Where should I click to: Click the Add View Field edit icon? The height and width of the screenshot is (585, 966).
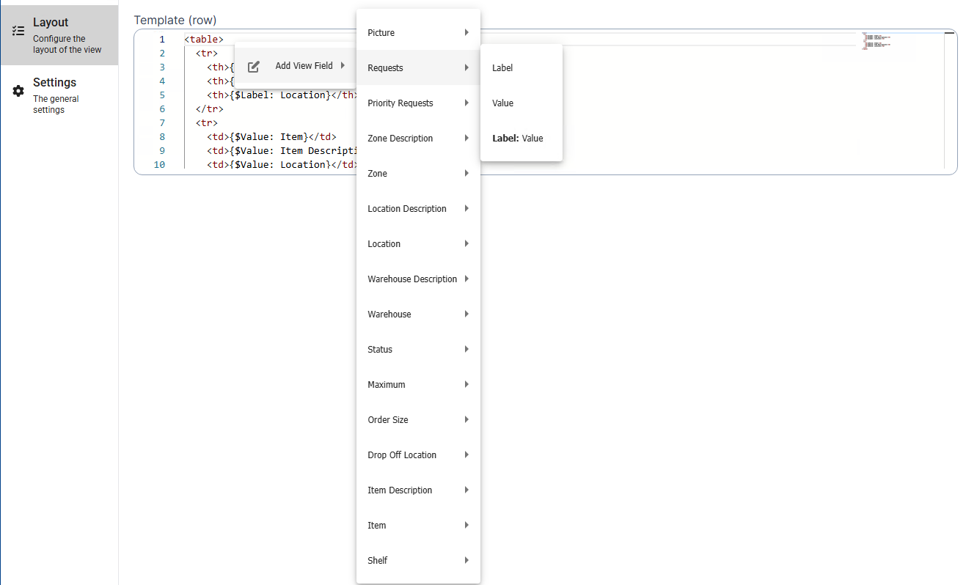pos(254,67)
